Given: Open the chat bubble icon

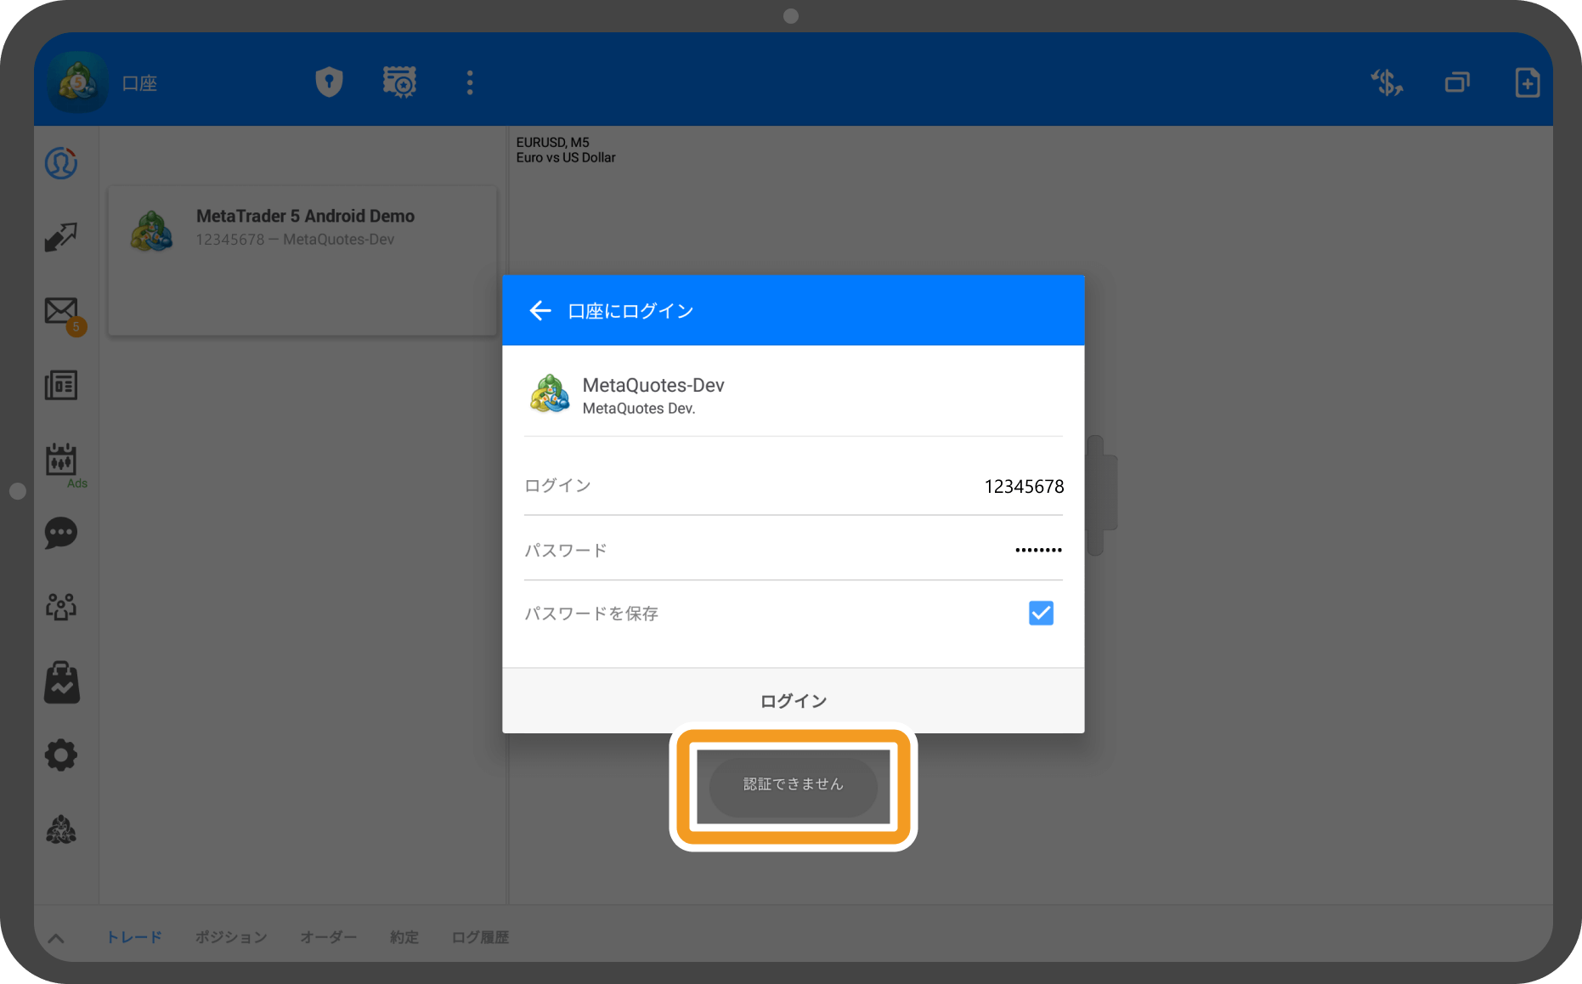Looking at the screenshot, I should 61,534.
